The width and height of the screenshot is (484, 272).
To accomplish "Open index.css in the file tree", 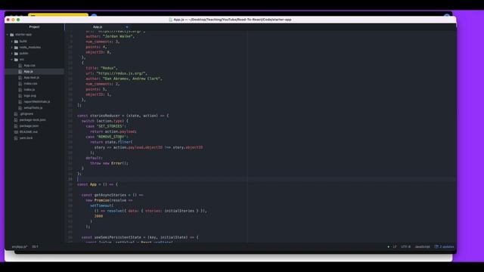I will 30,84.
